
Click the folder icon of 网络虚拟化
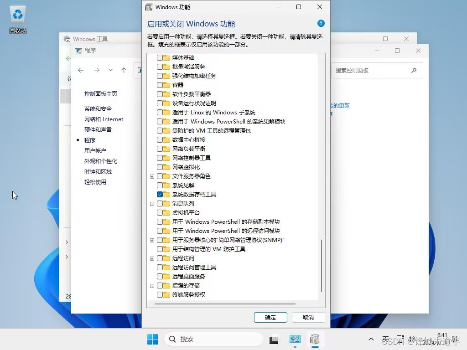tap(166, 167)
